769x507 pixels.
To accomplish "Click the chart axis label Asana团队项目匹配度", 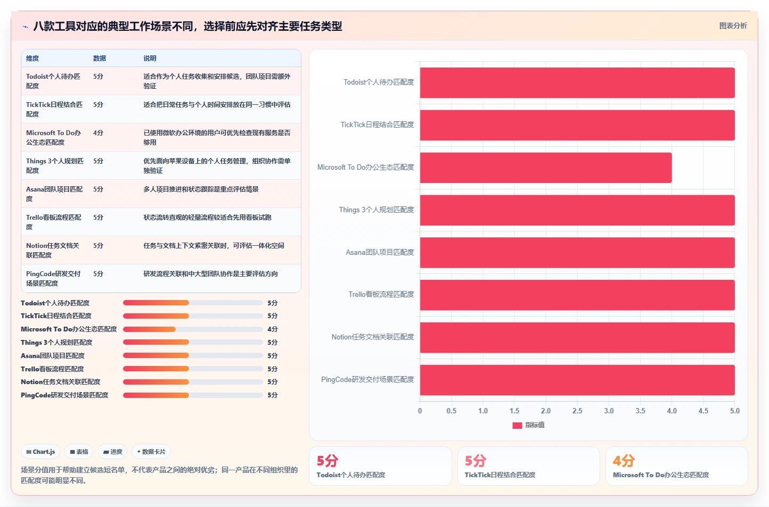I will click(380, 252).
